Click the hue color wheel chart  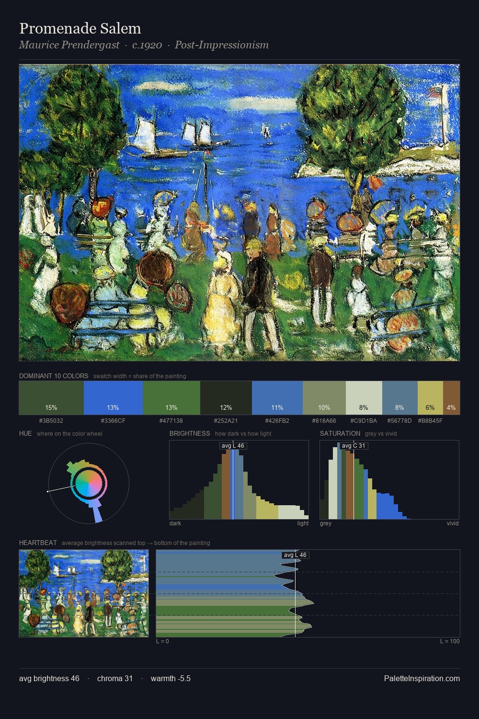[x=89, y=483]
